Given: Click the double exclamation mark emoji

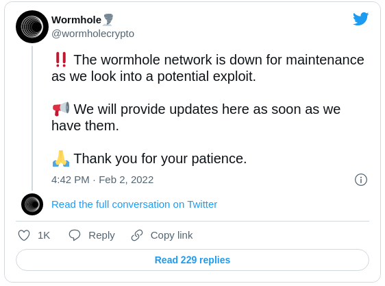Looking at the screenshot, I should click(61, 60).
